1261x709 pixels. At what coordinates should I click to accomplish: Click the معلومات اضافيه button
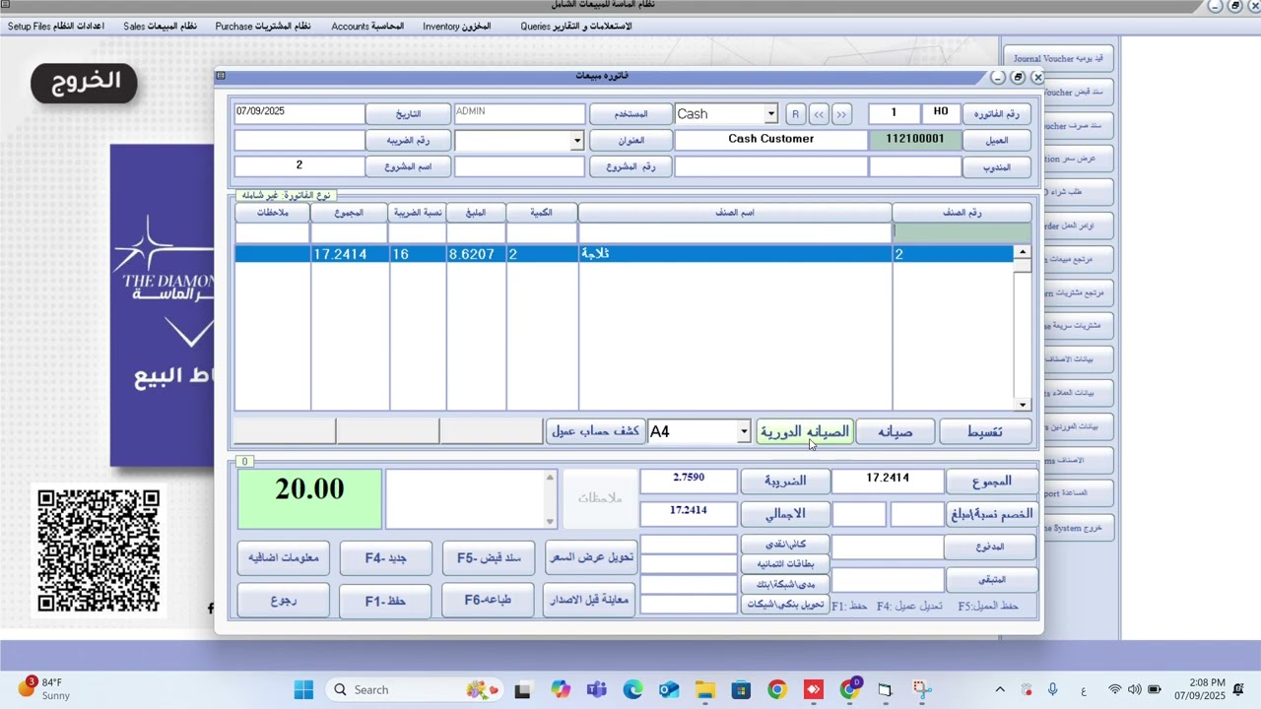(283, 558)
